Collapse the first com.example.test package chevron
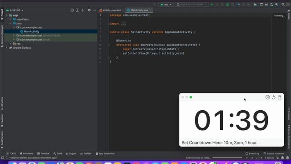This screenshot has width=291, height=164. (14, 27)
